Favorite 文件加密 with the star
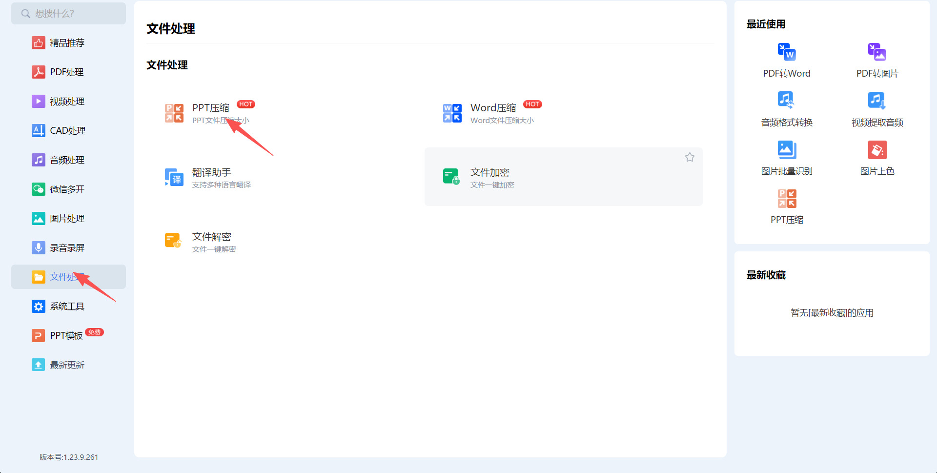937x473 pixels. 690,157
